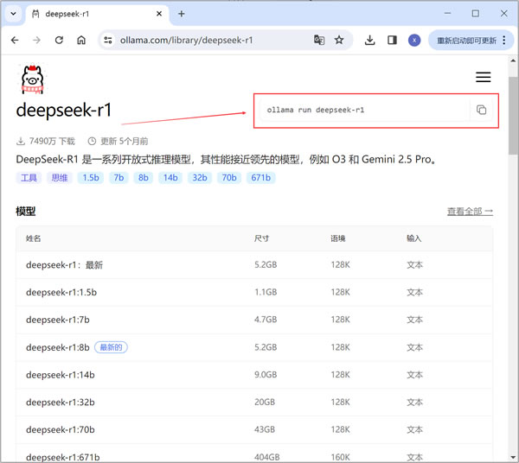This screenshot has width=519, height=463.
Task: Open a new browser tab
Action: coord(182,14)
